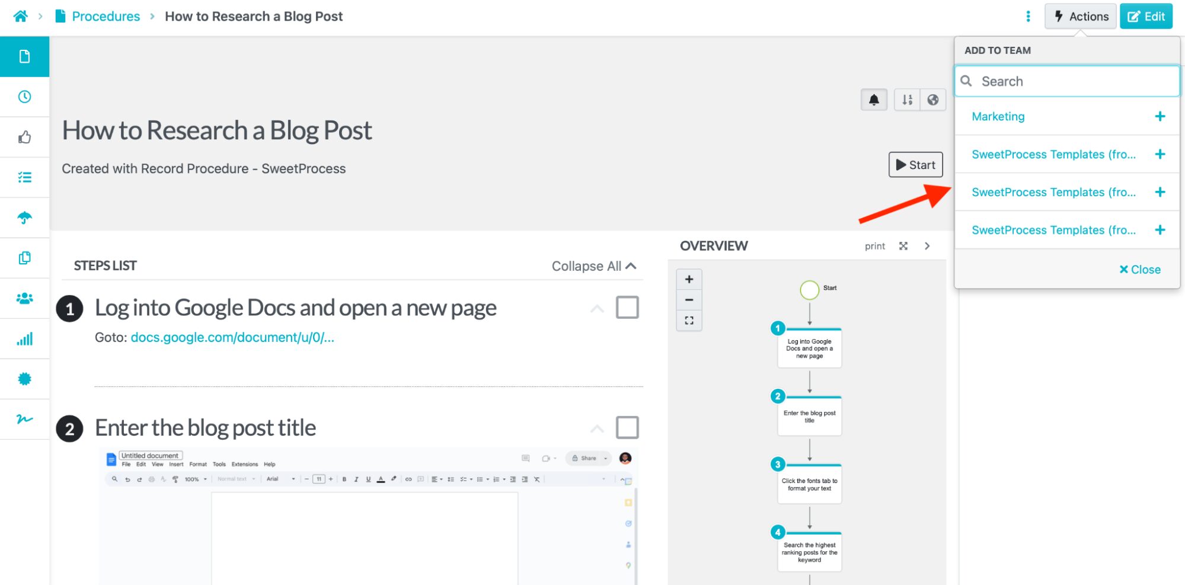Open the checklist tasks sidebar icon
The width and height of the screenshot is (1185, 585).
click(x=24, y=177)
